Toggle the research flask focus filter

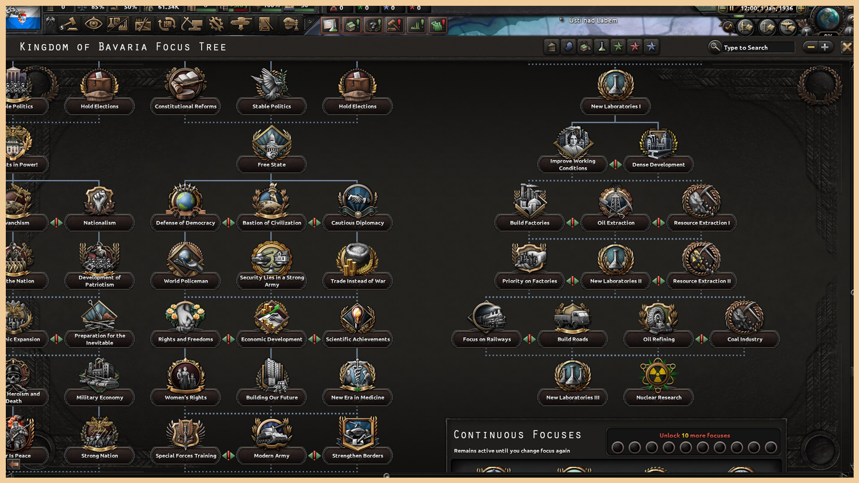(602, 47)
